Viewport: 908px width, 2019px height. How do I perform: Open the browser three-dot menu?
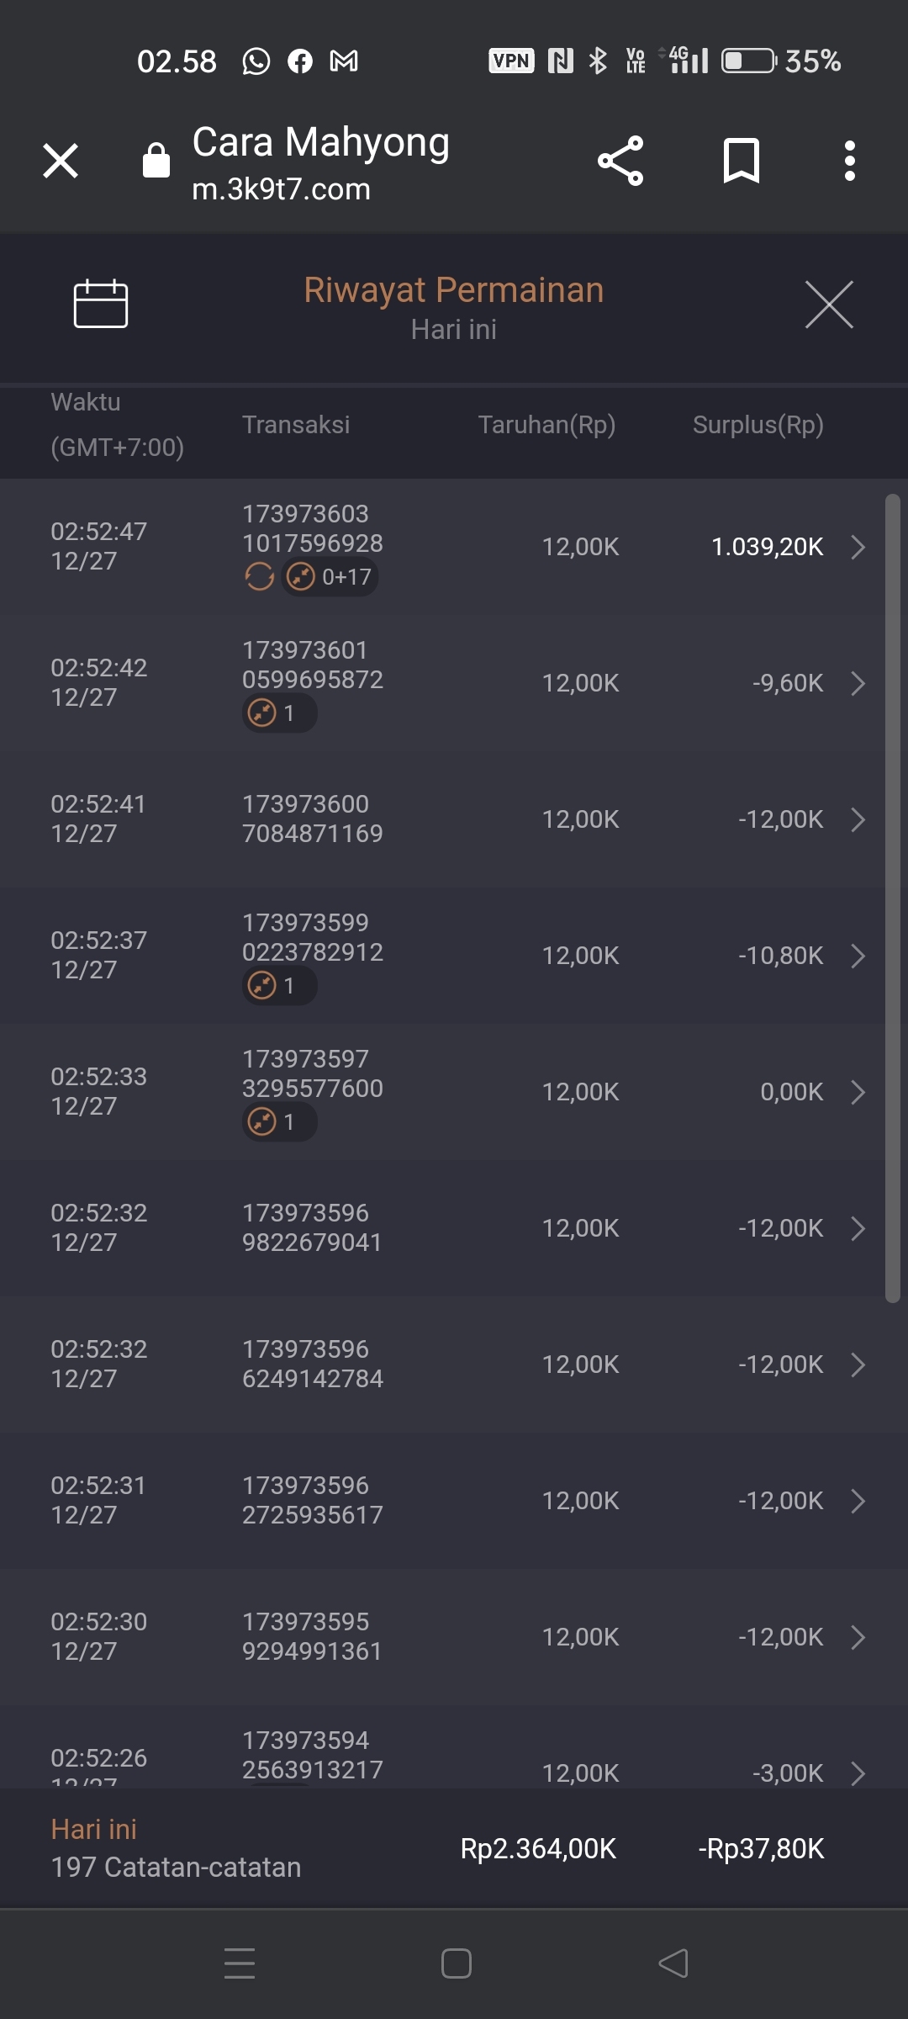click(x=849, y=161)
